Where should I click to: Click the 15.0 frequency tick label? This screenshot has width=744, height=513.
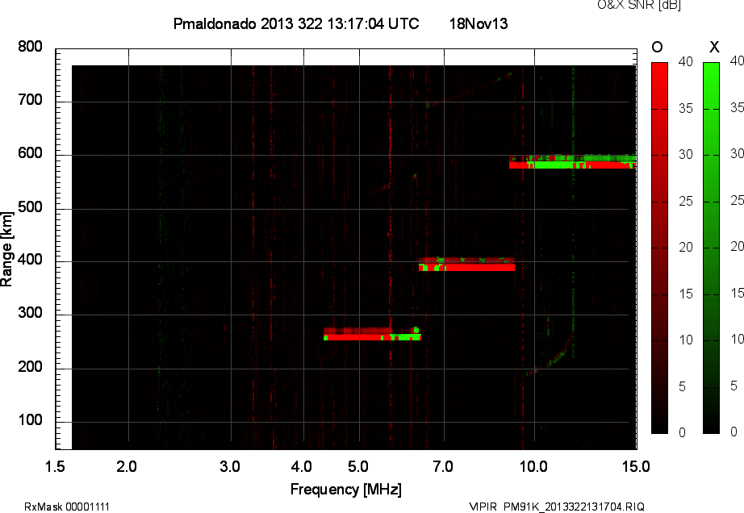coord(636,466)
